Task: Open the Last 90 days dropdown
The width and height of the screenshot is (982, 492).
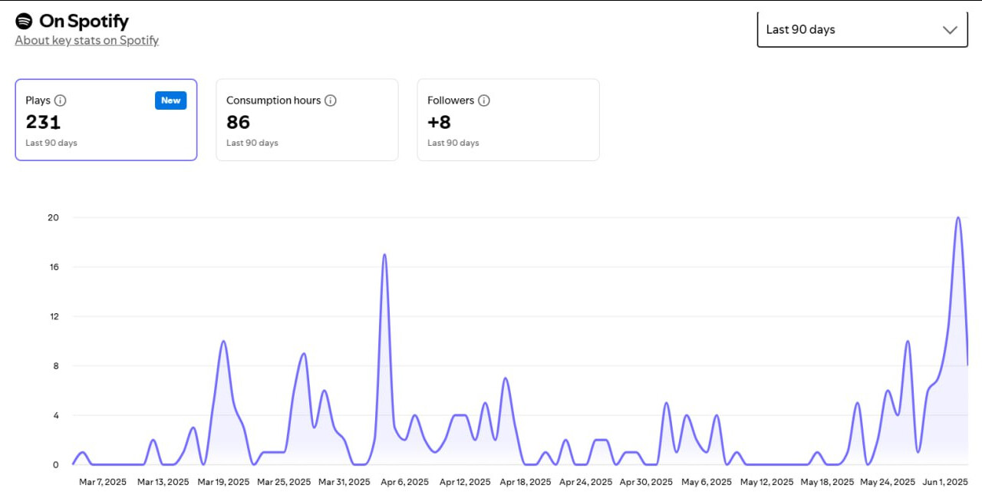Action: [x=862, y=29]
